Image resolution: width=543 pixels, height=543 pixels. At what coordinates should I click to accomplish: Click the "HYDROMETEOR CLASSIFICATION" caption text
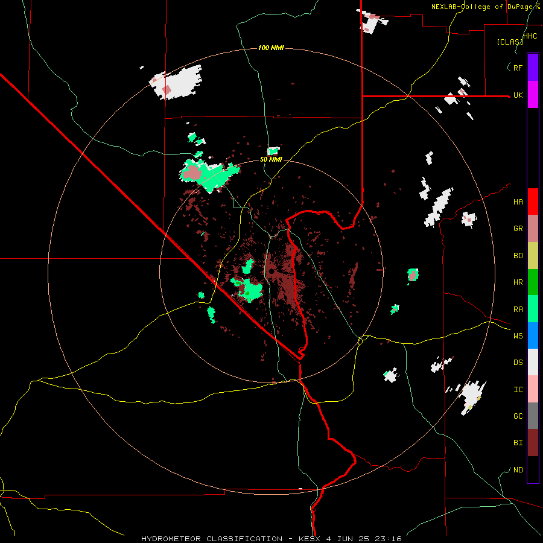tap(212, 539)
